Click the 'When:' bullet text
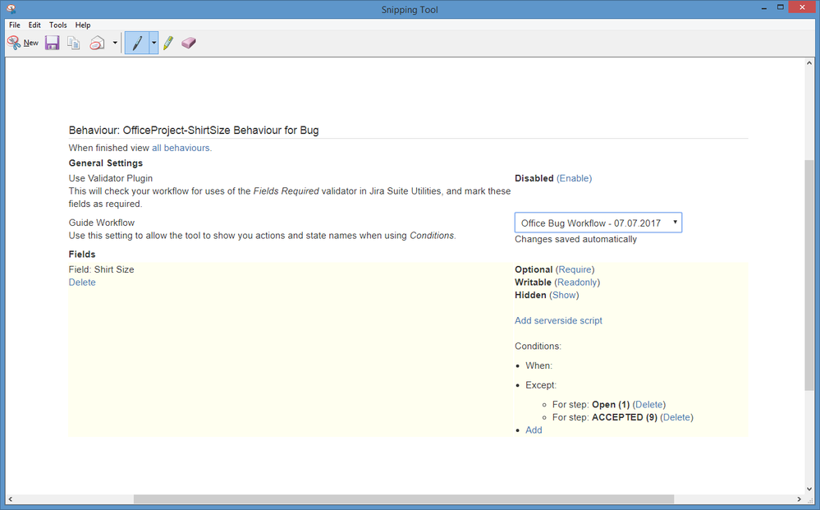820x510 pixels. coord(538,366)
